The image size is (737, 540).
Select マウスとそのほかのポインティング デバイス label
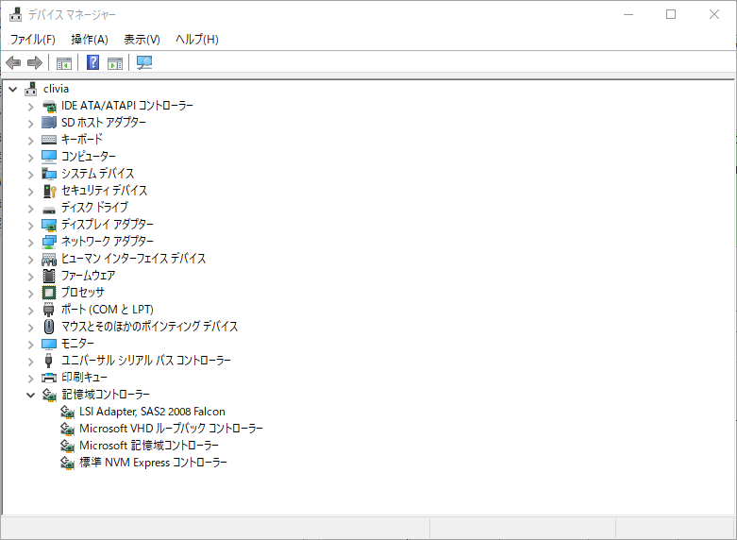click(x=149, y=326)
